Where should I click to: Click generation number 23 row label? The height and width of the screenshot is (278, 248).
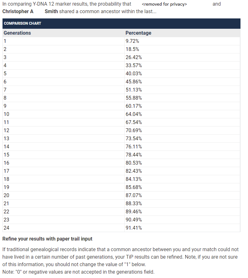[x=6, y=220]
